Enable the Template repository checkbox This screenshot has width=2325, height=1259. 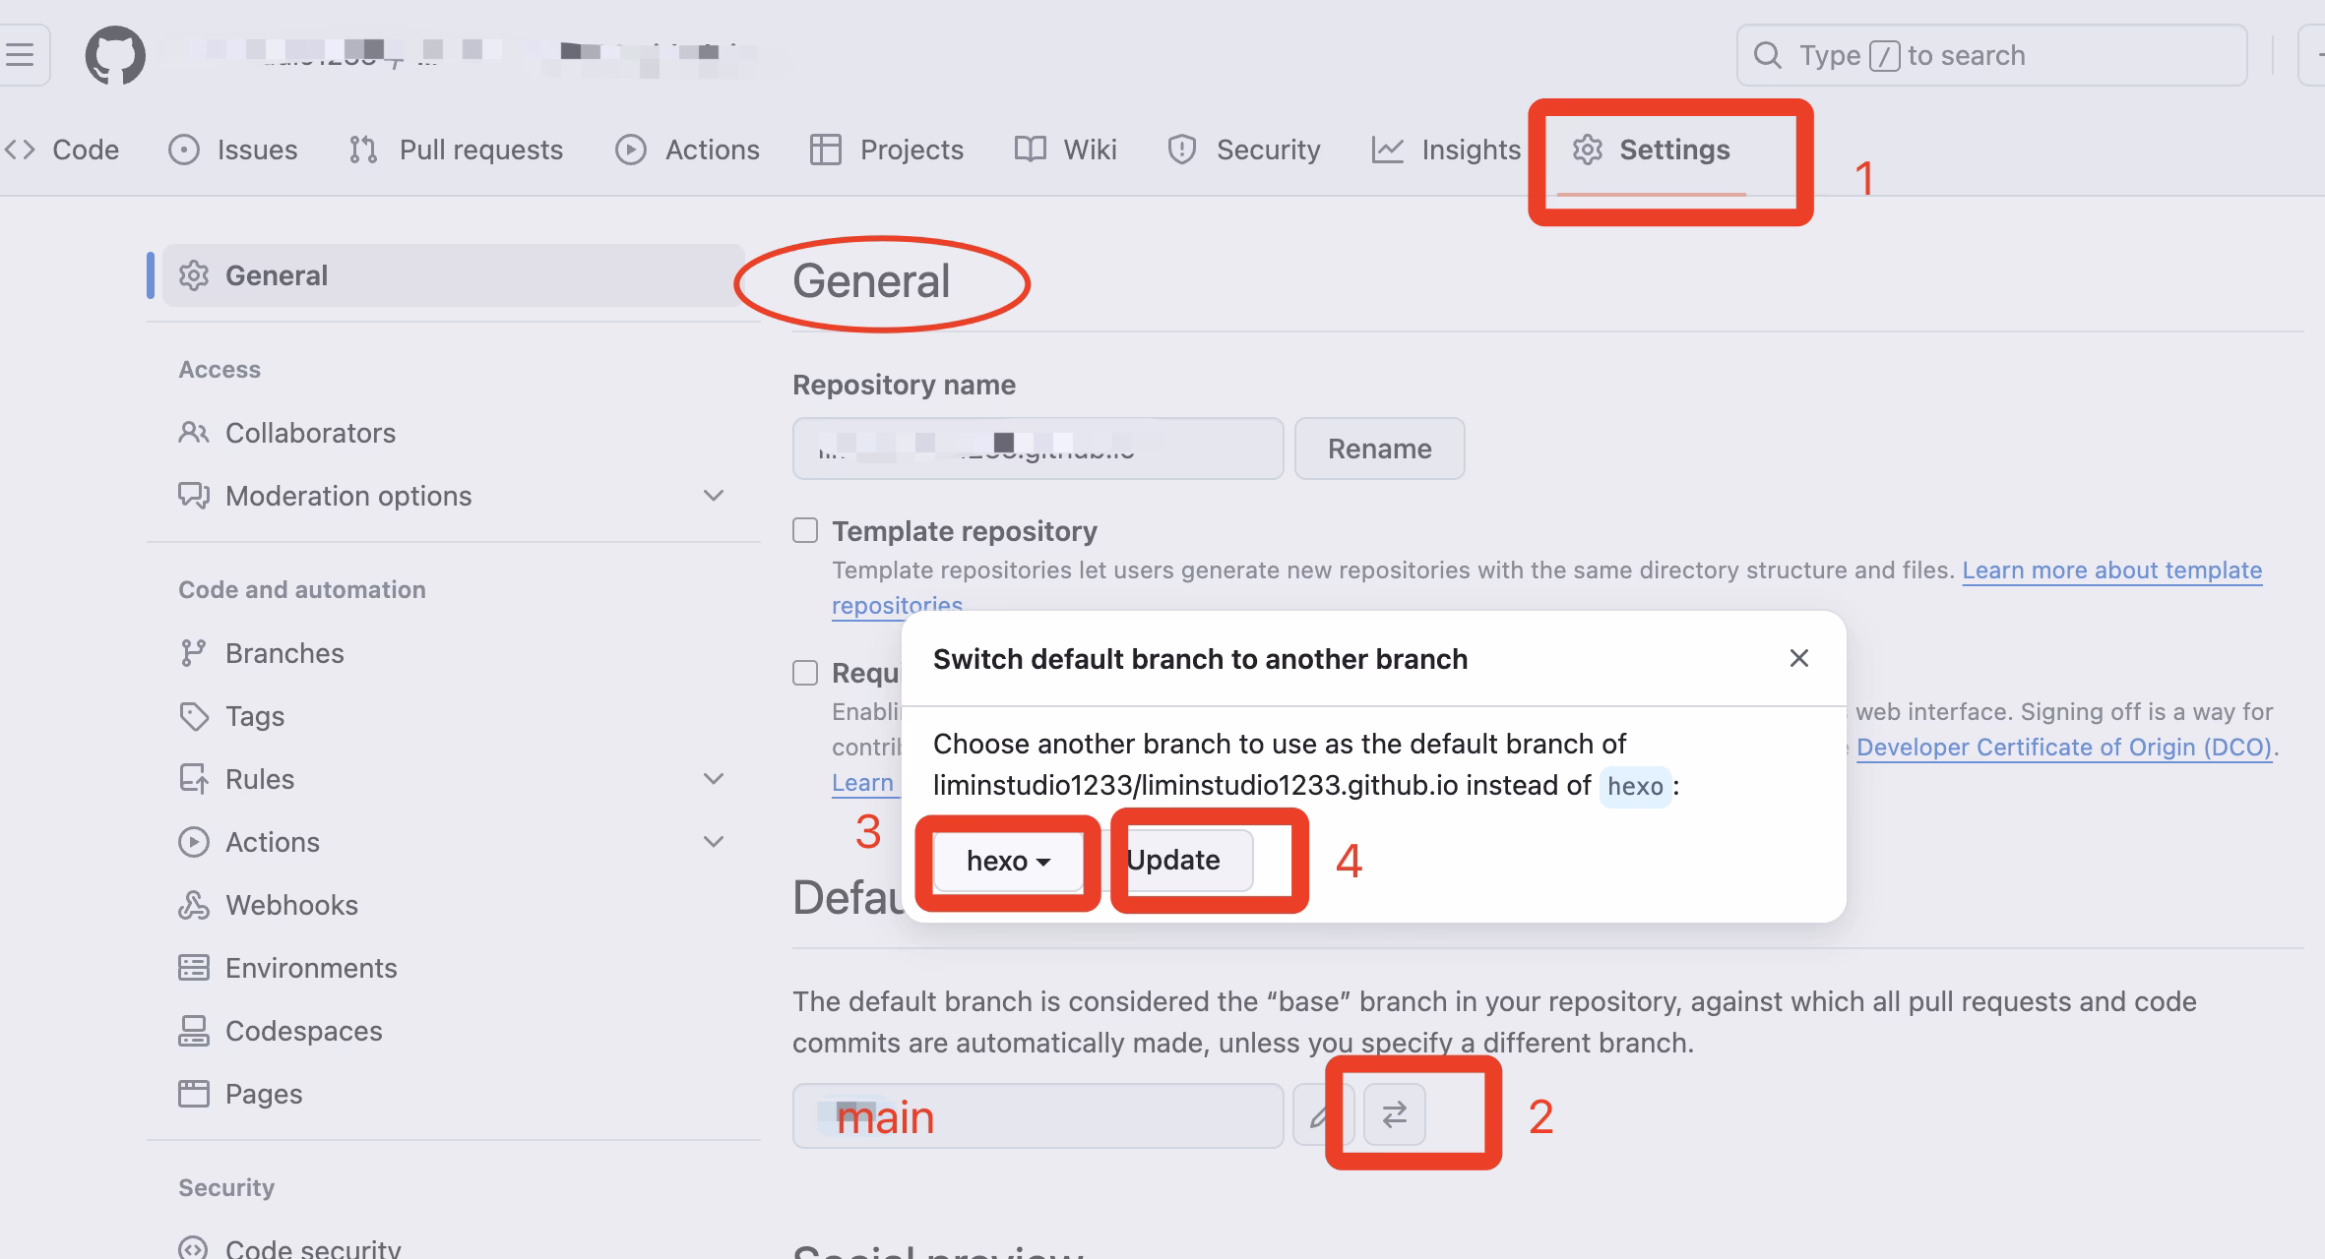click(x=805, y=531)
